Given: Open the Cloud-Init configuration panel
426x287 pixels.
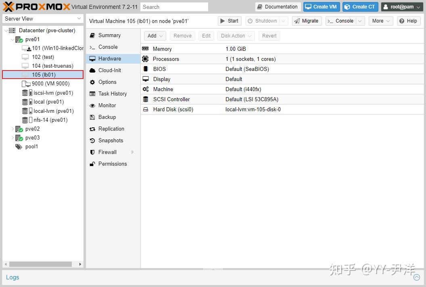Looking at the screenshot, I should pos(109,70).
